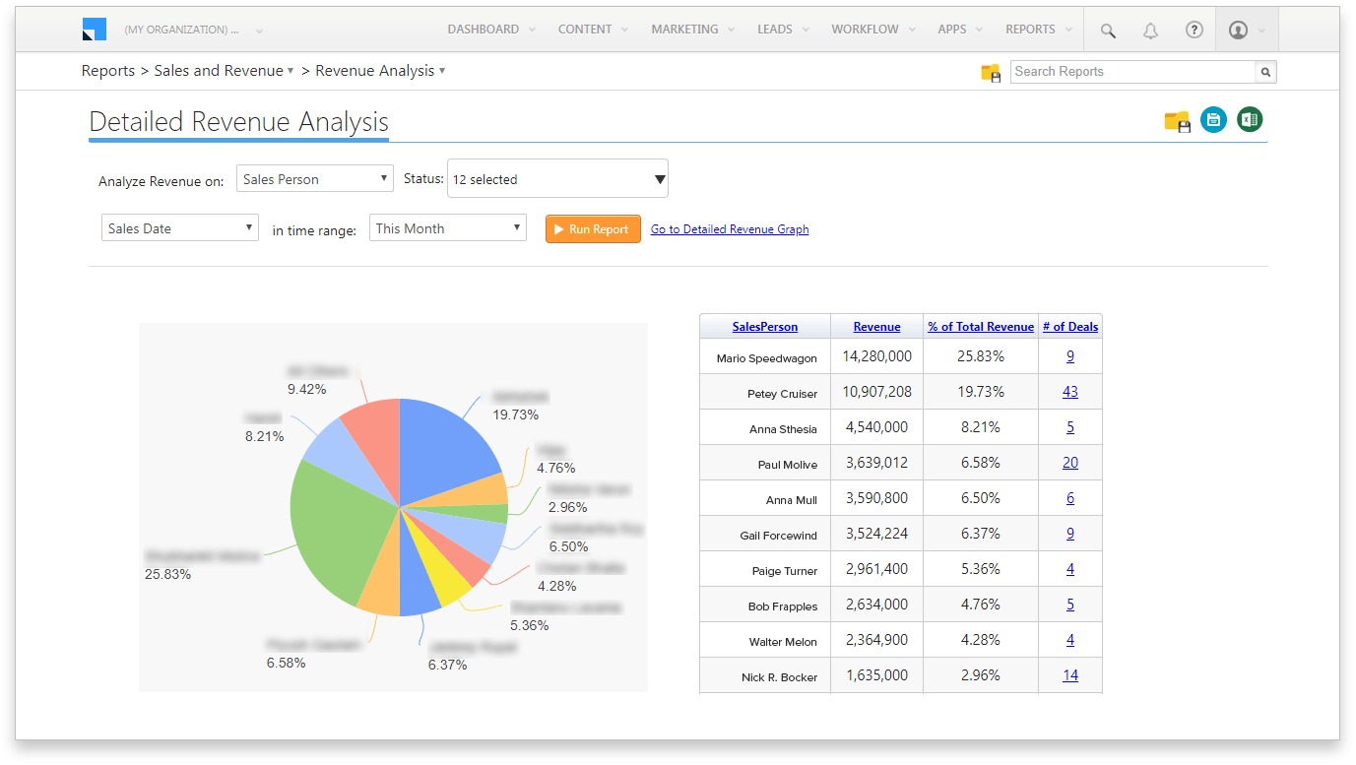Save report via folder-disk icon near title
This screenshot has height=765, width=1356.
pos(1178,119)
